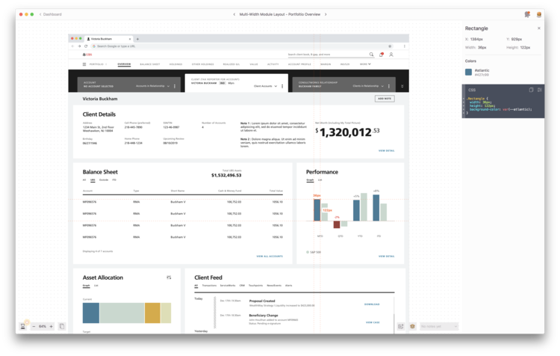560x356 pixels.
Task: Click the add note icon at bottom right
Action: point(401,326)
